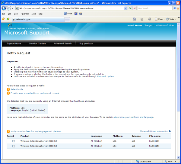Click the browser Back arrow button
This screenshot has width=181, height=164.
pos(4,8)
